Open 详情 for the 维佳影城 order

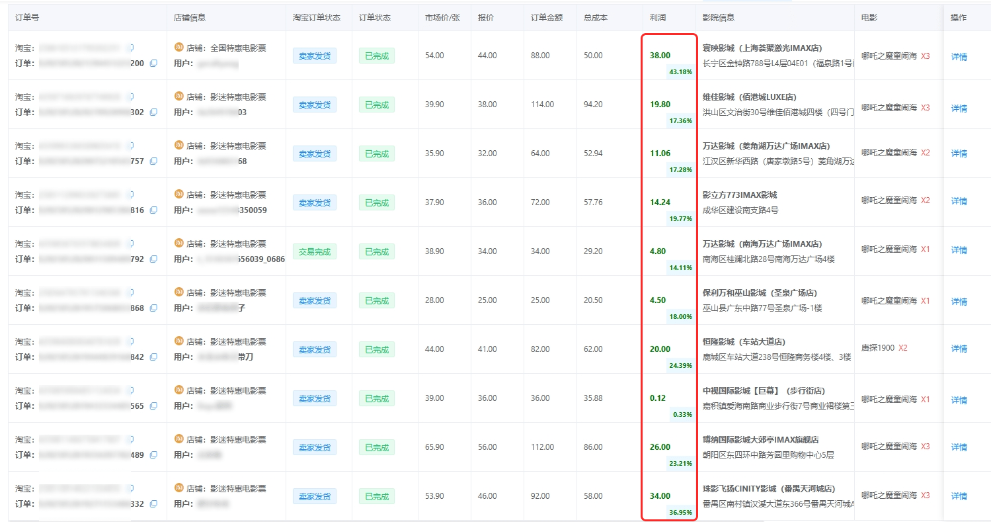tap(959, 109)
